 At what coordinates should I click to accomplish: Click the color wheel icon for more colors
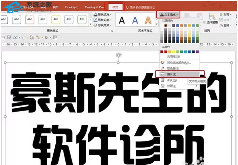pos(162,63)
